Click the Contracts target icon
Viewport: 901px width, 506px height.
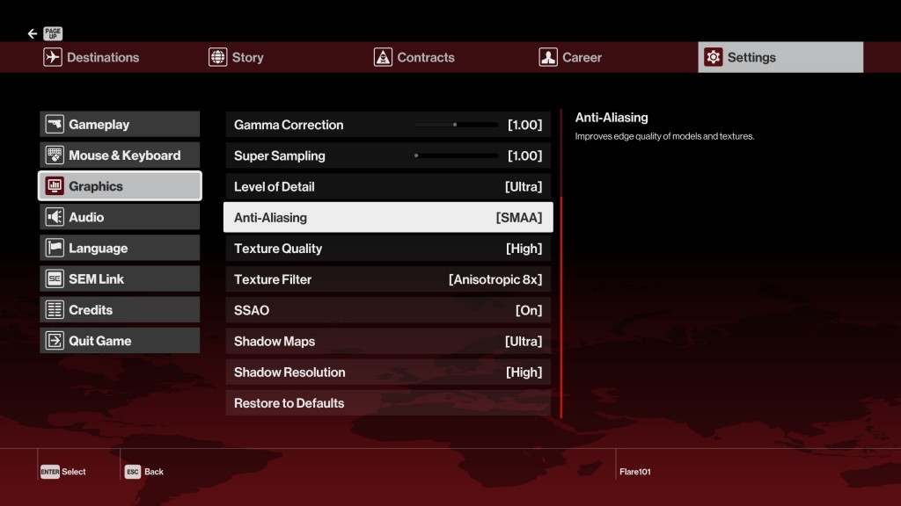coord(383,57)
